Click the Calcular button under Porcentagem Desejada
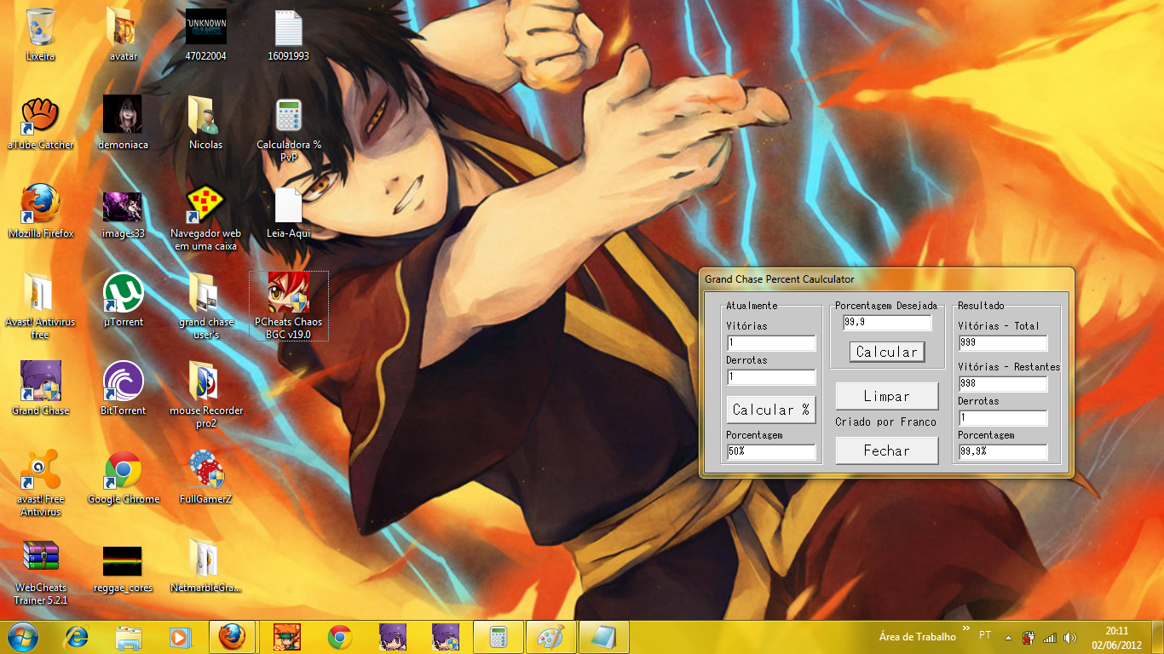 (887, 352)
